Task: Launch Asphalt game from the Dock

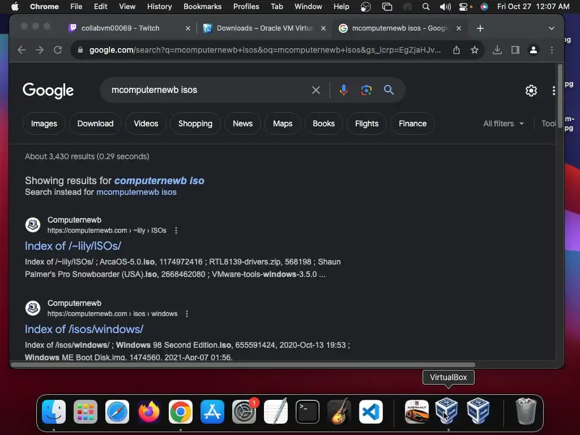Action: 417,412
